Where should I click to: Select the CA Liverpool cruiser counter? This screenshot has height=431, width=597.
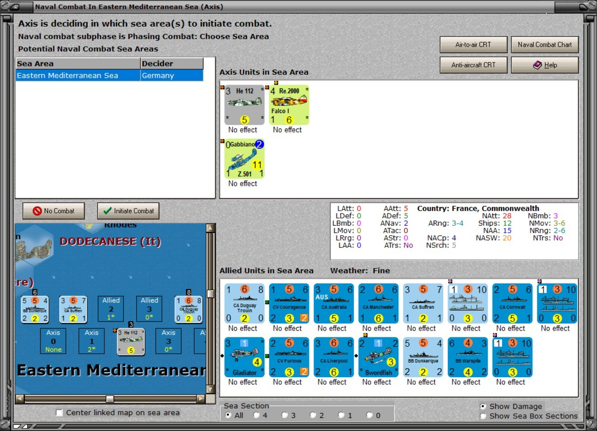point(334,357)
